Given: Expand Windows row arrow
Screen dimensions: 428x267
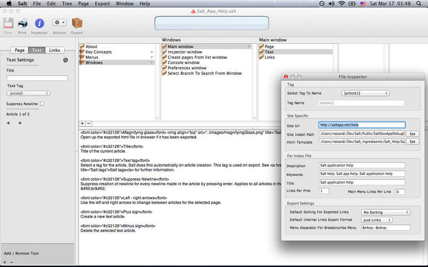Looking at the screenshot, I should click(152, 62).
